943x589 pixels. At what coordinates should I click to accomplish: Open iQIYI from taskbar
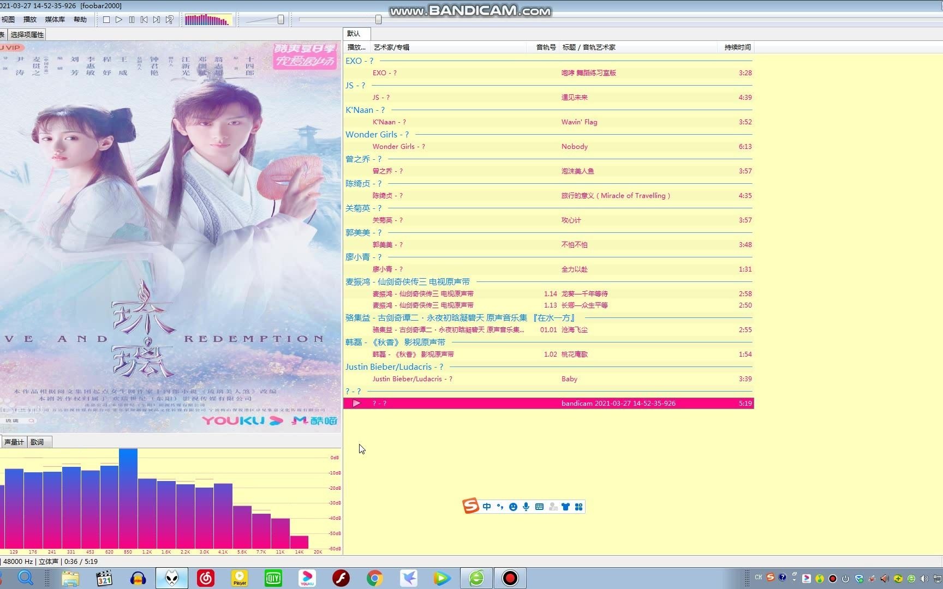click(273, 578)
